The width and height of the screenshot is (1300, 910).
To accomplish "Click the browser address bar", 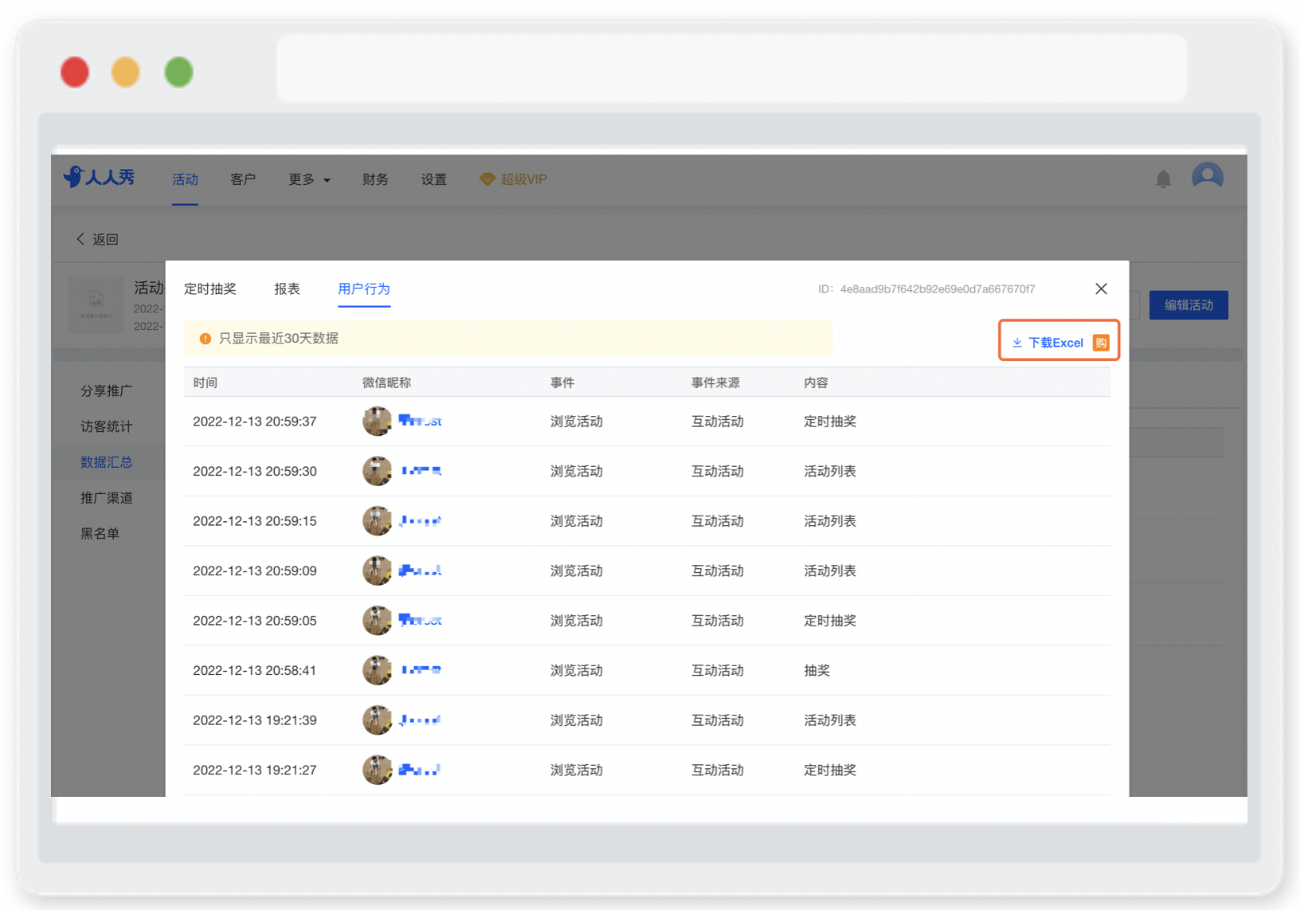I will [x=732, y=68].
